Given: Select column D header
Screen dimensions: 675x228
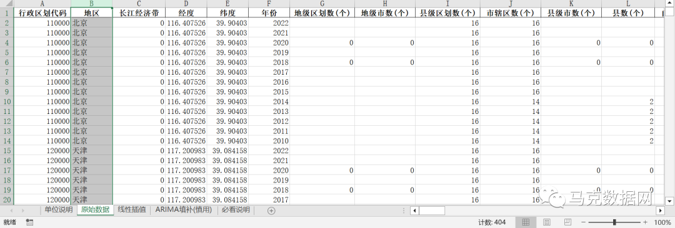Looking at the screenshot, I should pos(186,4).
